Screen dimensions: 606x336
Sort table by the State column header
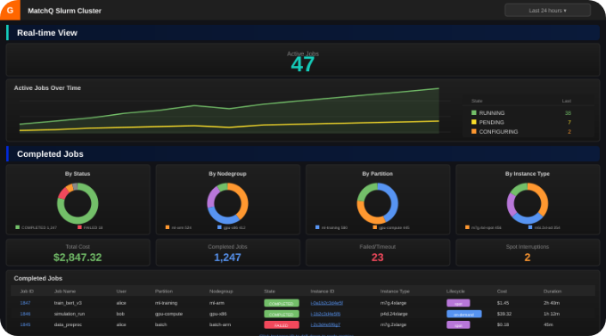coord(269,291)
